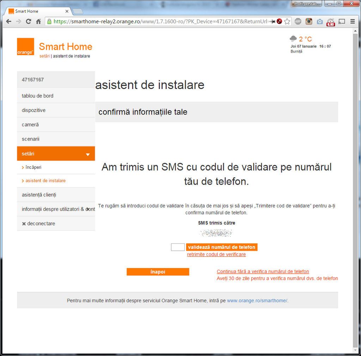Screen dimensions: 361x356
Task: Click the orange logo square
Action: pyautogui.click(x=25, y=47)
